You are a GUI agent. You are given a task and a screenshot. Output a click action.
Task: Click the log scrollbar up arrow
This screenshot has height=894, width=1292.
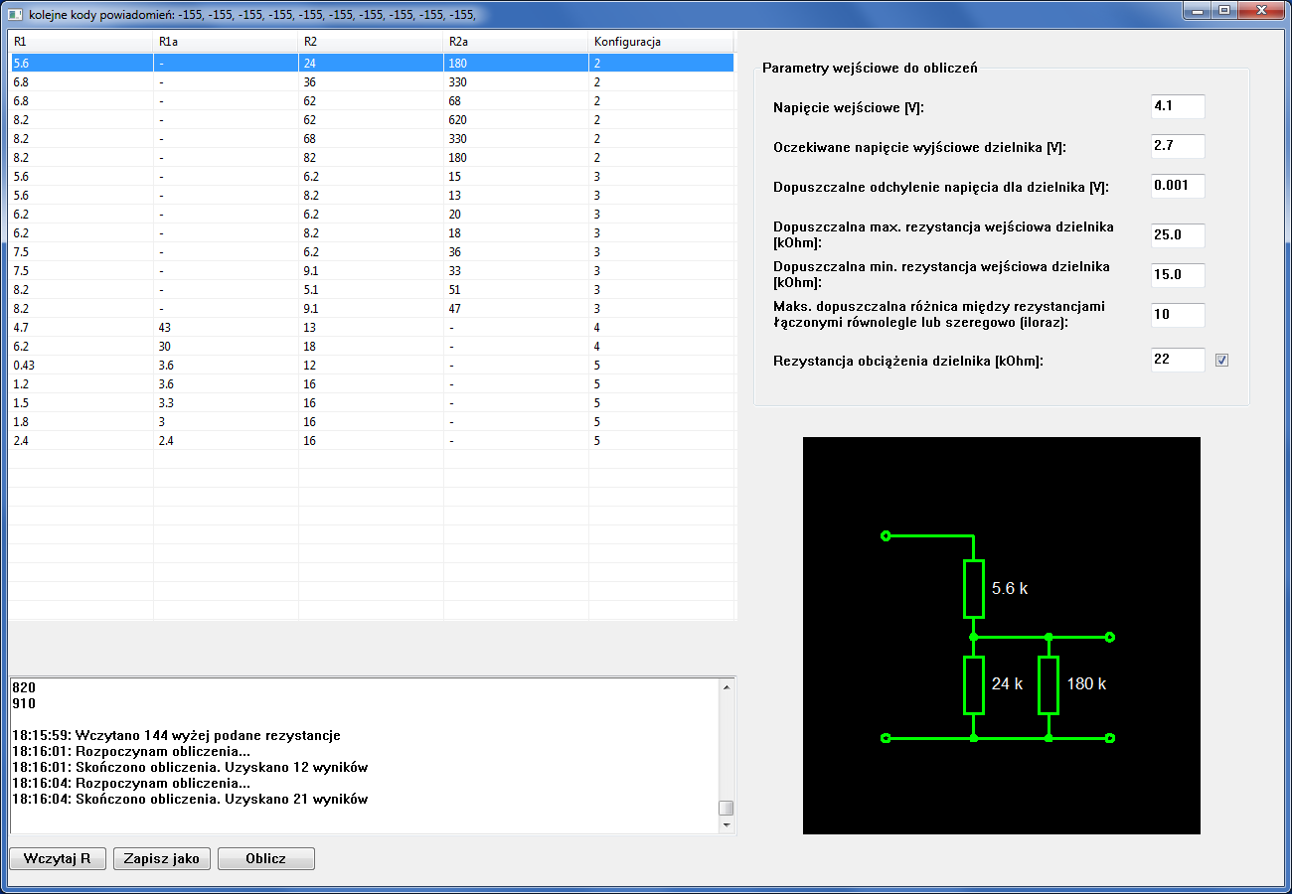click(x=727, y=686)
